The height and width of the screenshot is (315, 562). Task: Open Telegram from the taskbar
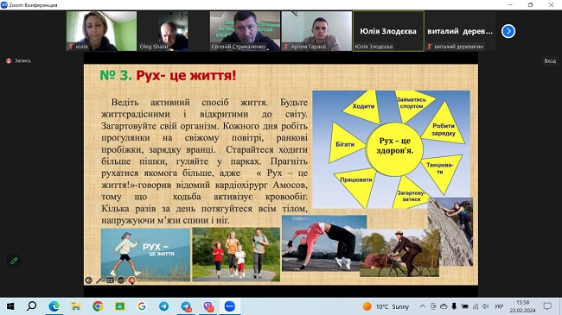coord(163,306)
